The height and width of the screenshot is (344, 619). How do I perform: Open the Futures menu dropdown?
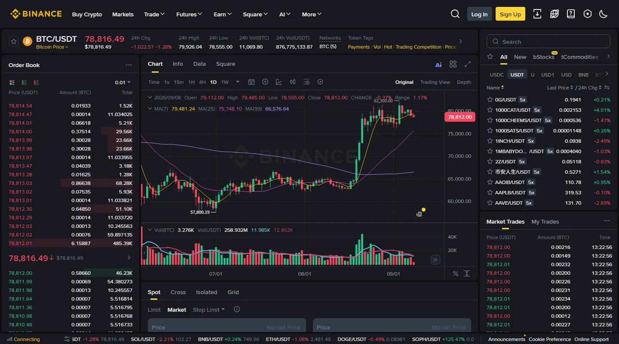(x=189, y=14)
